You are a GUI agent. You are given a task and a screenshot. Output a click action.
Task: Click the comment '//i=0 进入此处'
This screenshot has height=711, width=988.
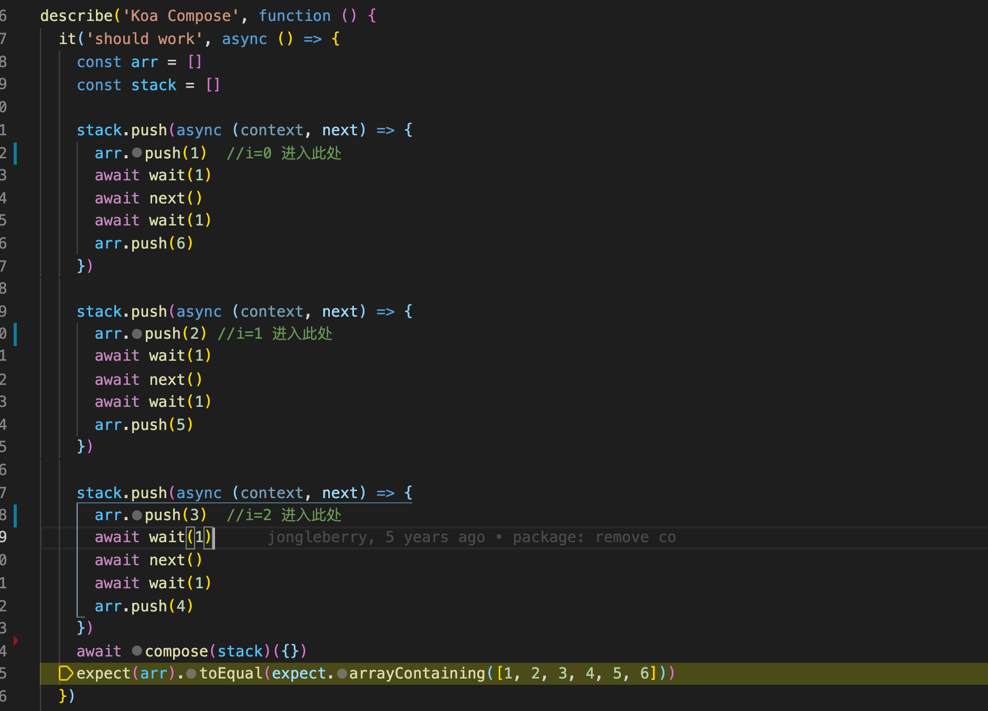(x=284, y=153)
